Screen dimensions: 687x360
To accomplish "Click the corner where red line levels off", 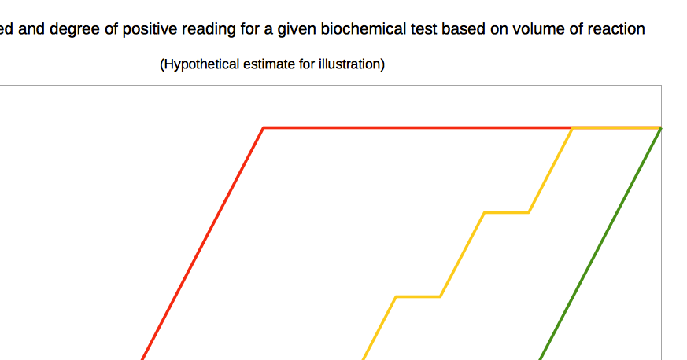I will [264, 127].
